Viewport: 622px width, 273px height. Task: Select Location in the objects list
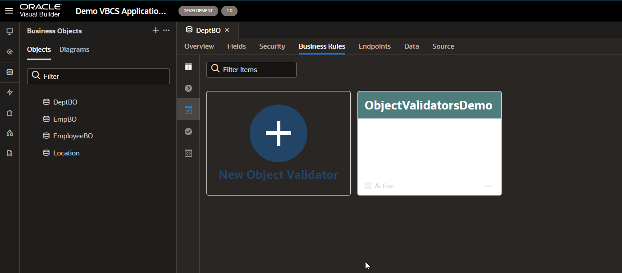click(x=66, y=153)
